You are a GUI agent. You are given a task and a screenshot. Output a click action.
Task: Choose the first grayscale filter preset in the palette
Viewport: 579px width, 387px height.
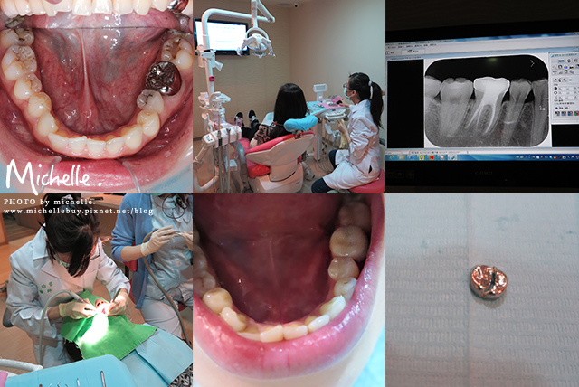click(x=557, y=114)
